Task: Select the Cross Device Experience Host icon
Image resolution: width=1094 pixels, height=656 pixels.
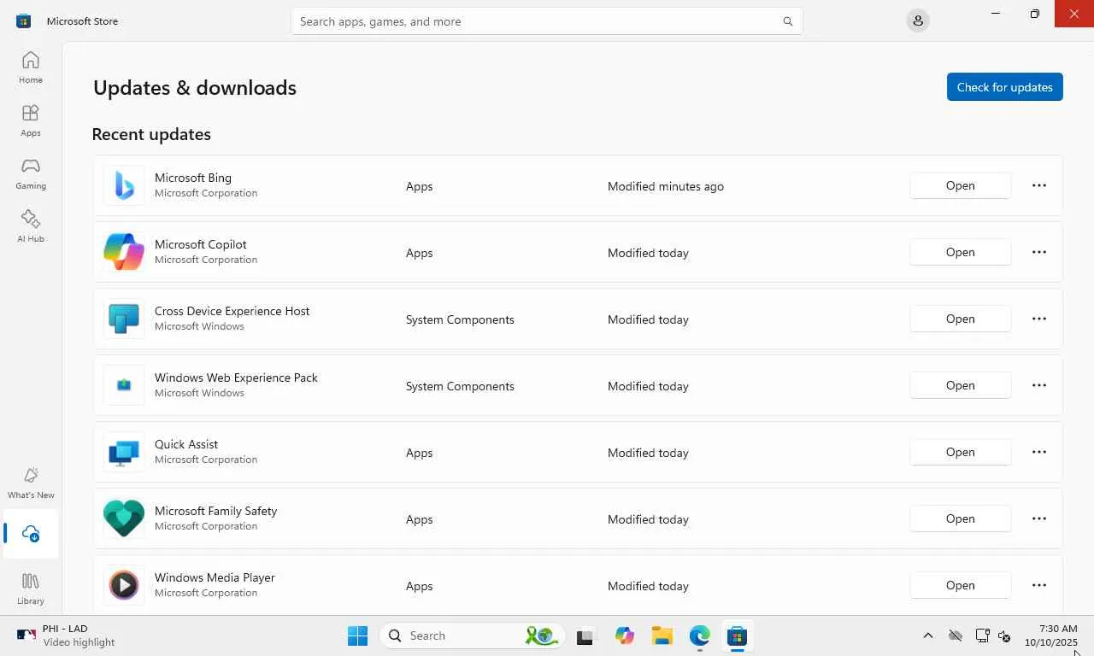Action: (x=124, y=319)
